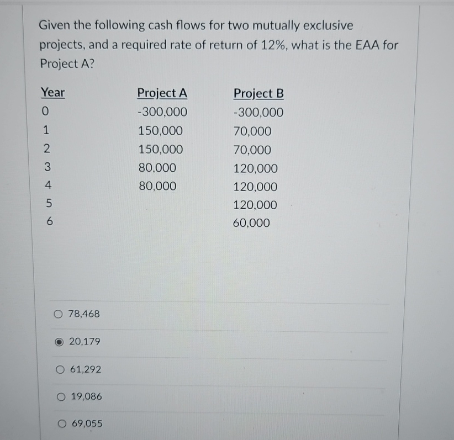
Task: Click the 70,000 value in year 2
Action: point(252,149)
